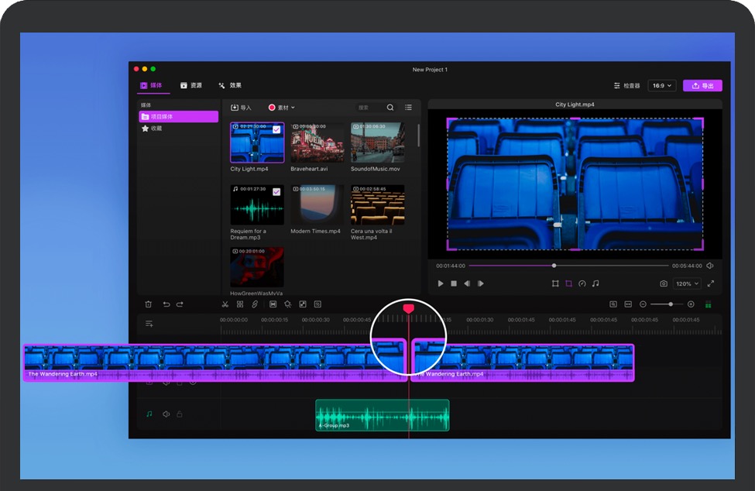Open the 素材 dropdown menu
This screenshot has height=491, width=755.
click(282, 108)
